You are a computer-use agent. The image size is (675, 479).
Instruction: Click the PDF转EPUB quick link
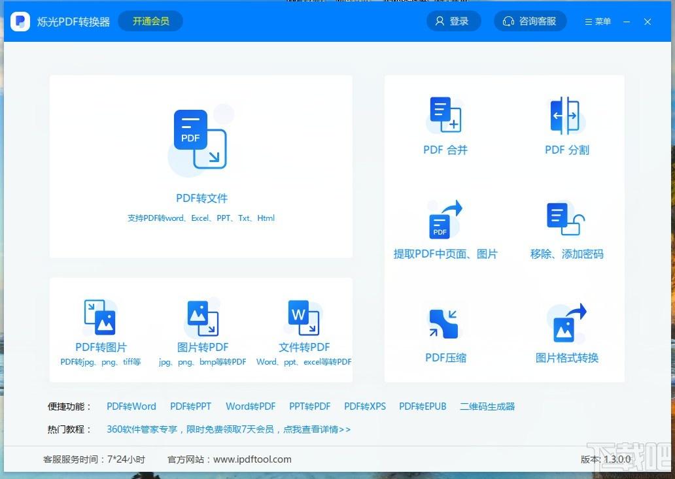[x=423, y=406]
